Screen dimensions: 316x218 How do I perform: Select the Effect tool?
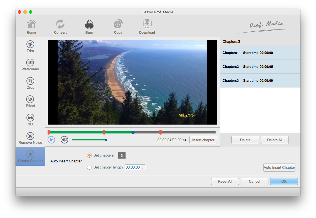click(x=30, y=101)
